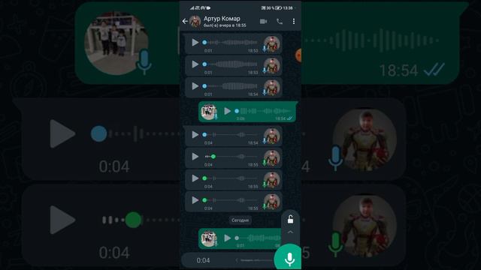Tap your avatar on today's outgoing voice message
The image size is (481, 270).
[x=209, y=238]
